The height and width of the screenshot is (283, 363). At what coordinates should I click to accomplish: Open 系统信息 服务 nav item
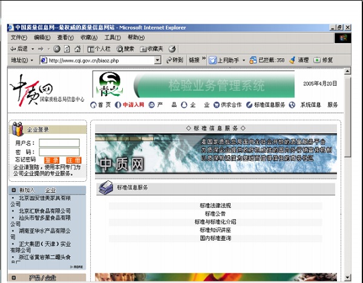point(319,105)
